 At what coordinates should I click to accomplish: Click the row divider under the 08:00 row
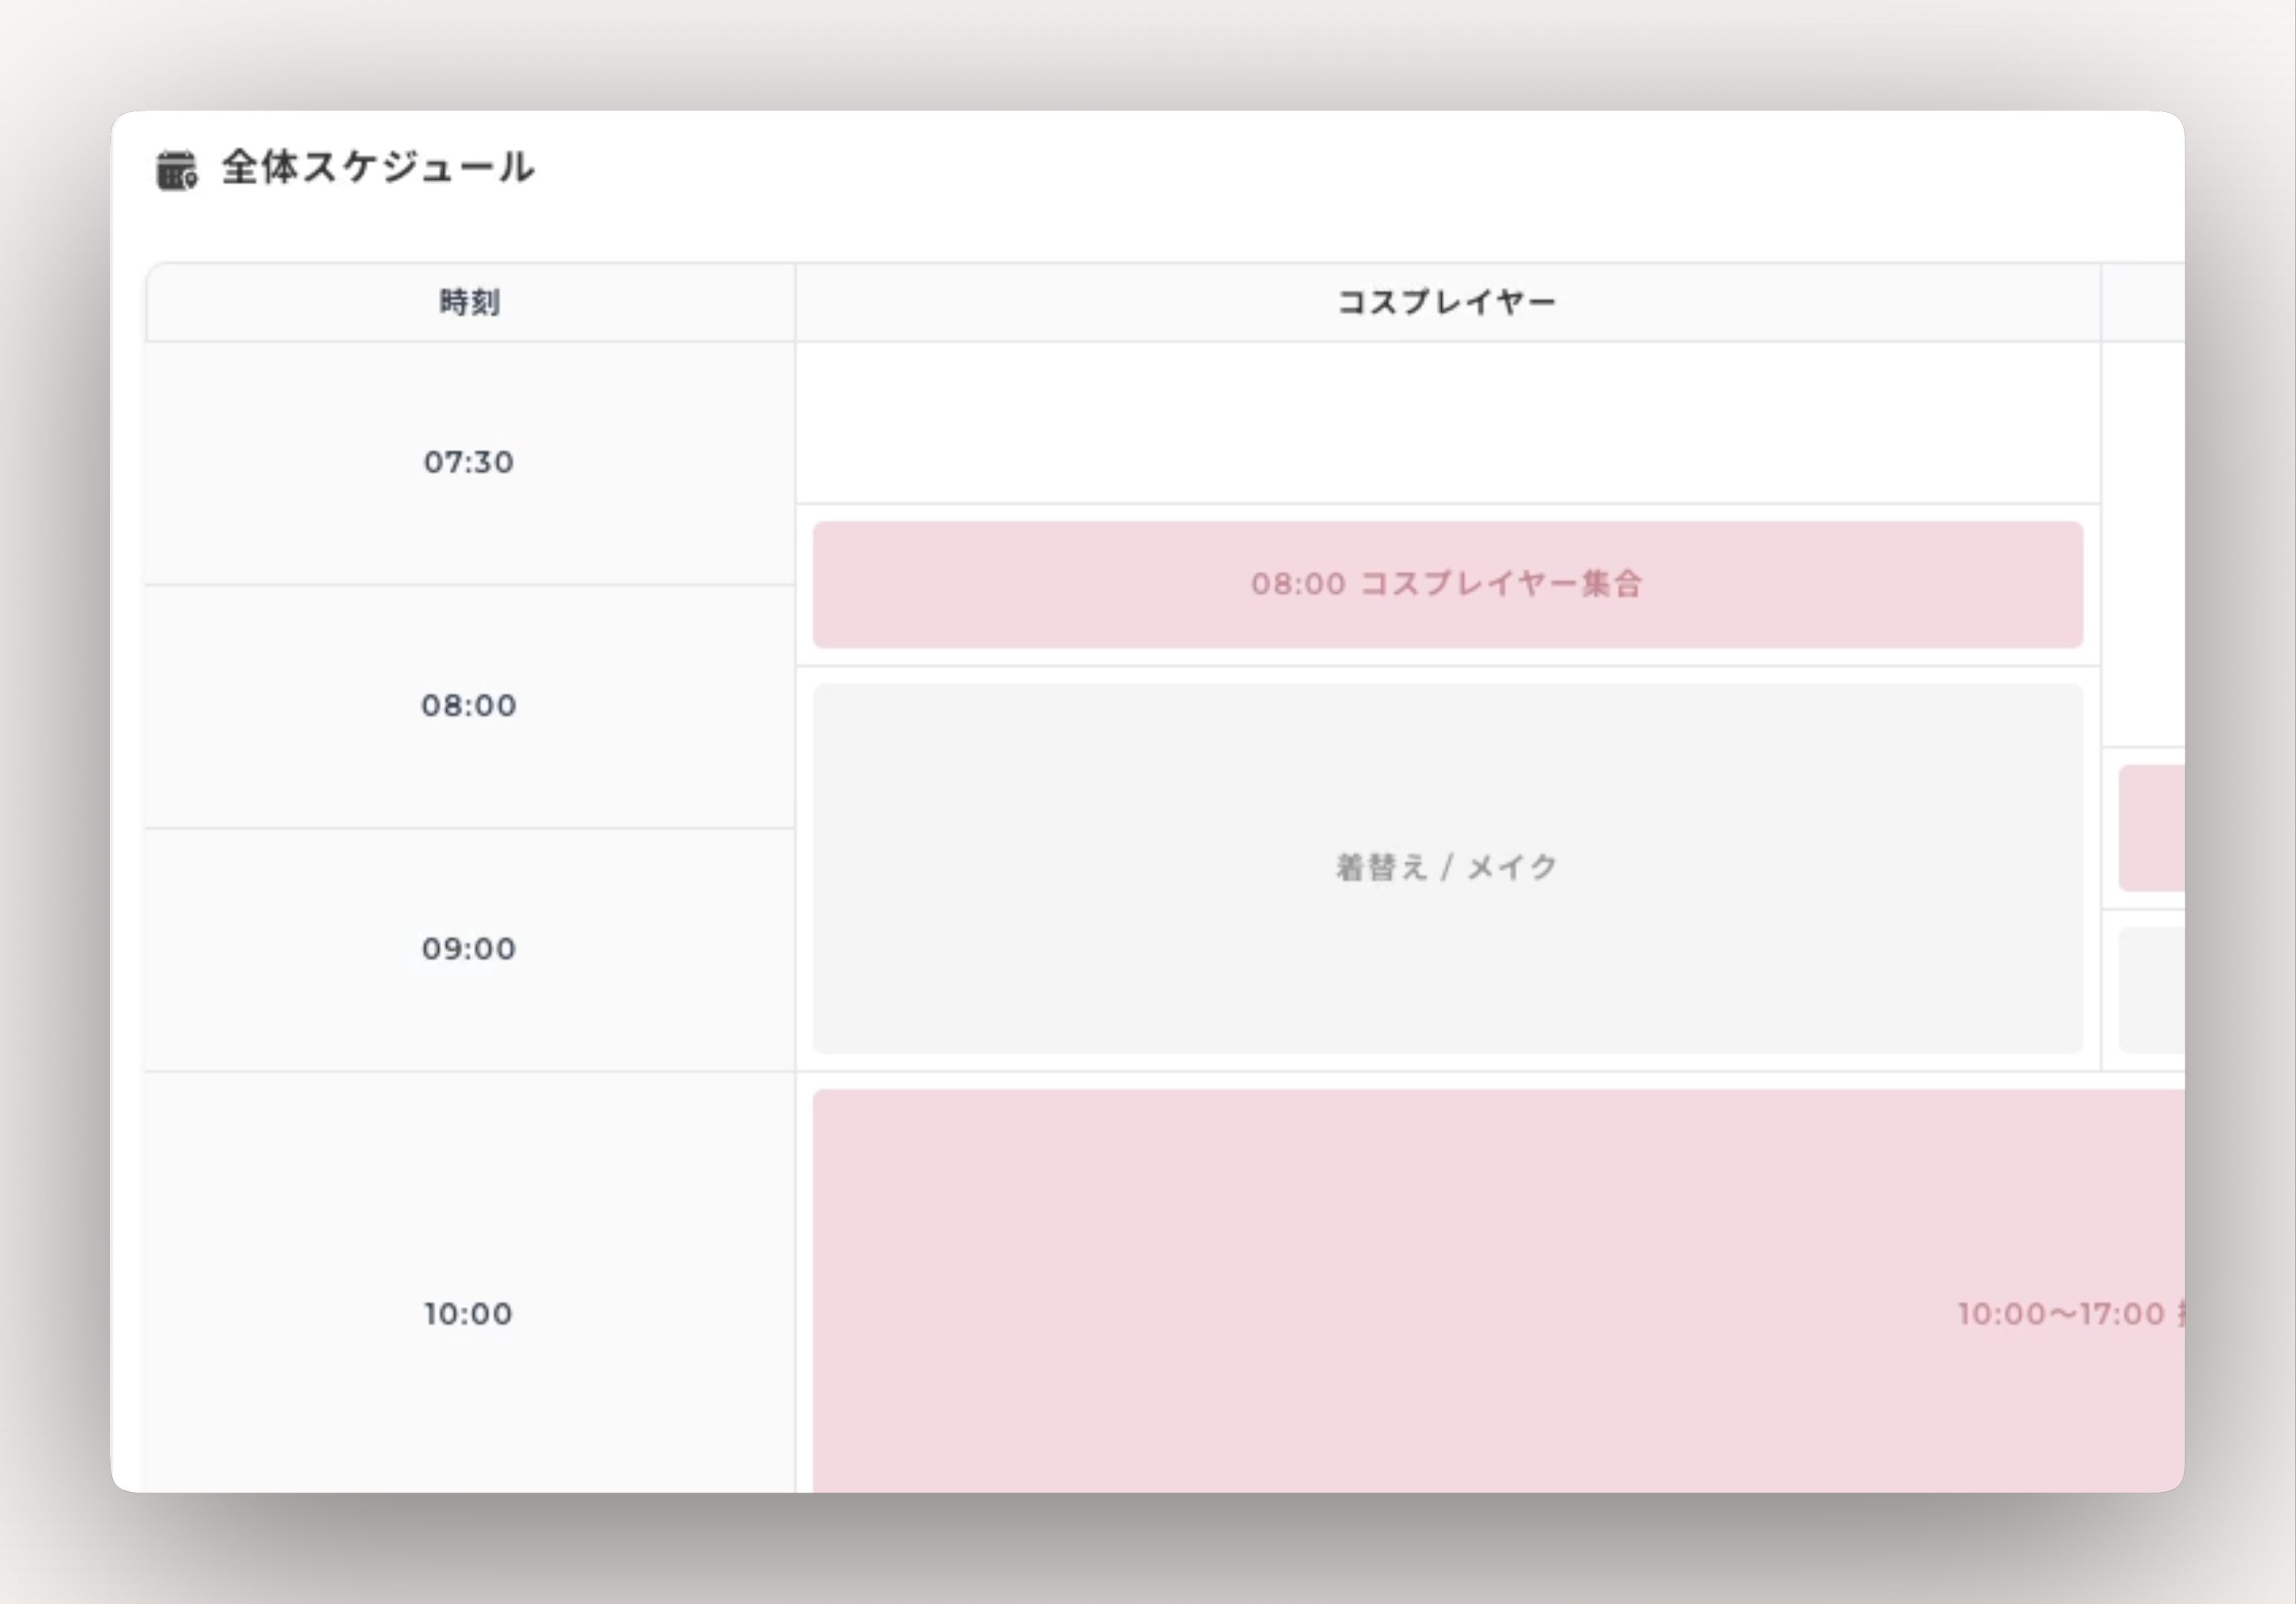pyautogui.click(x=466, y=826)
